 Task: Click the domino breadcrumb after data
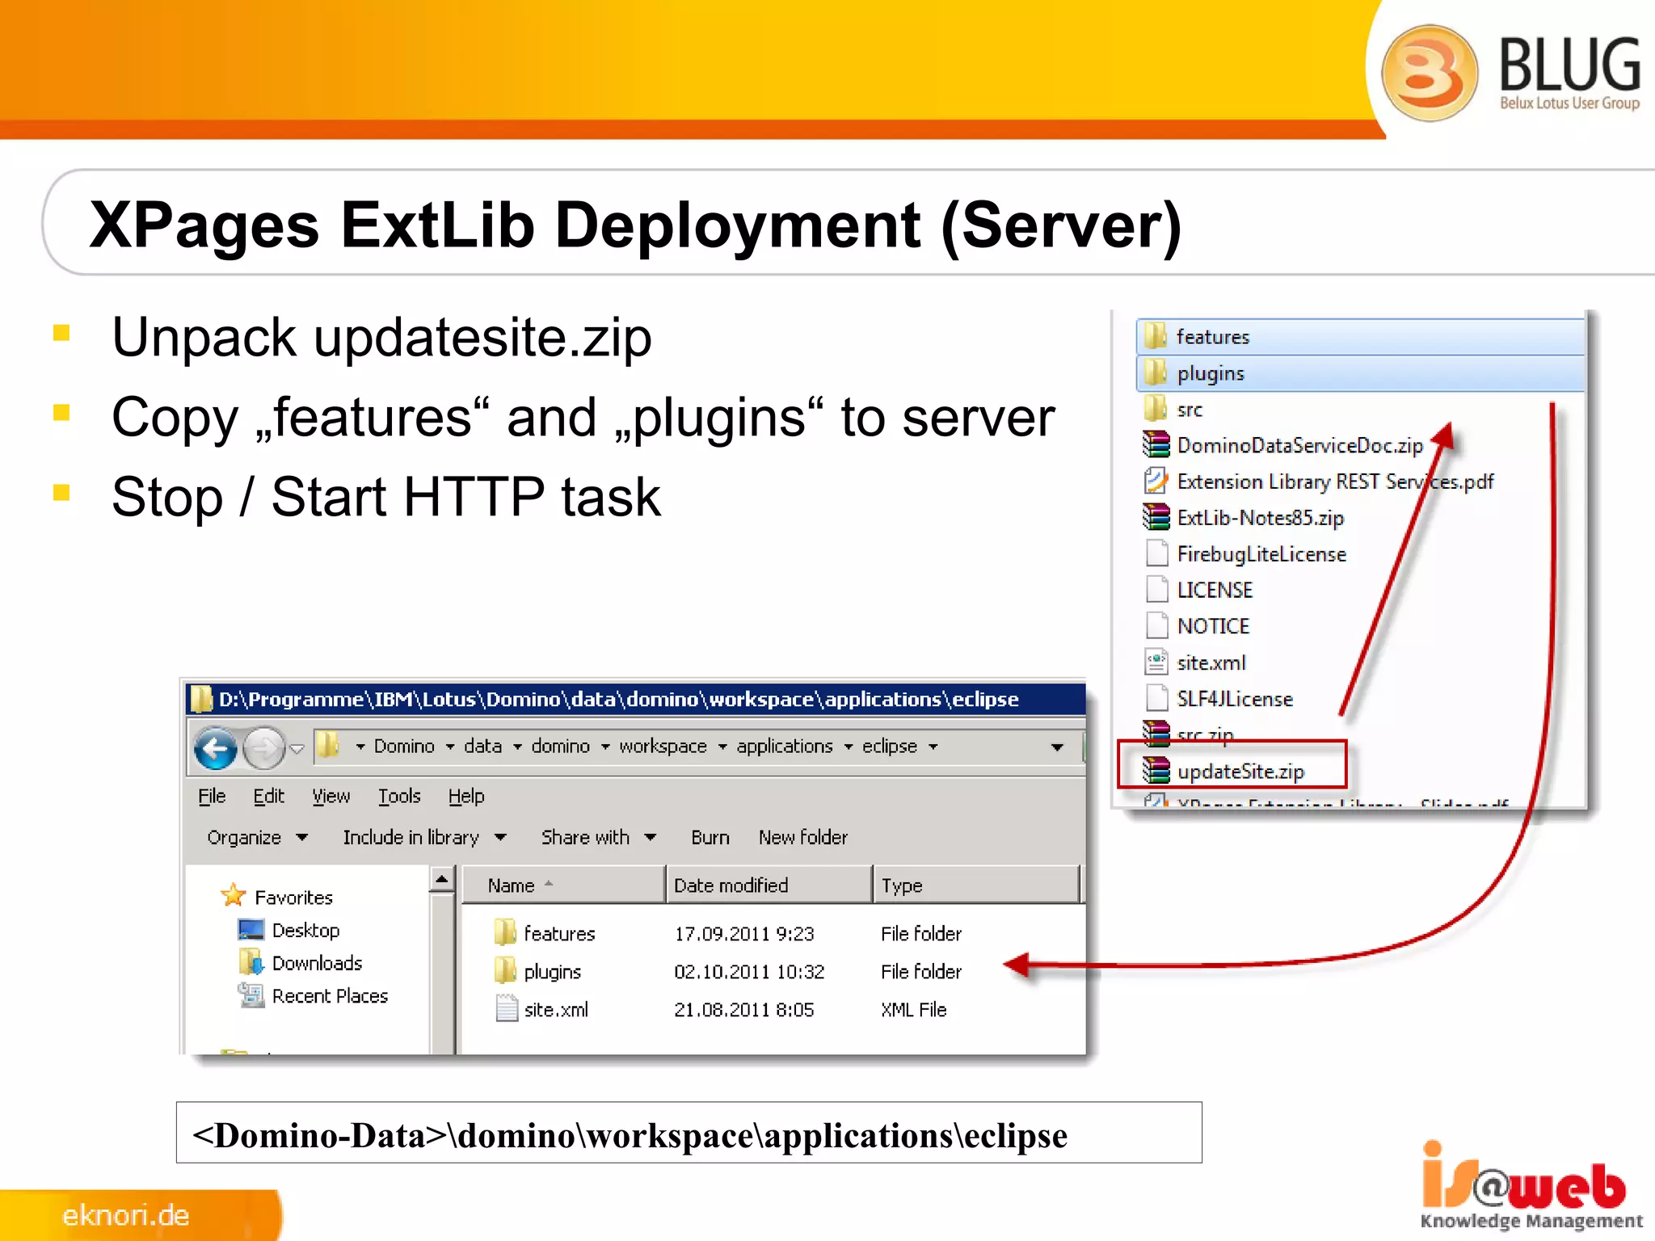click(560, 746)
